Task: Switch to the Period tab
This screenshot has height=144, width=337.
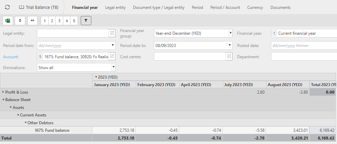Action: click(x=197, y=7)
